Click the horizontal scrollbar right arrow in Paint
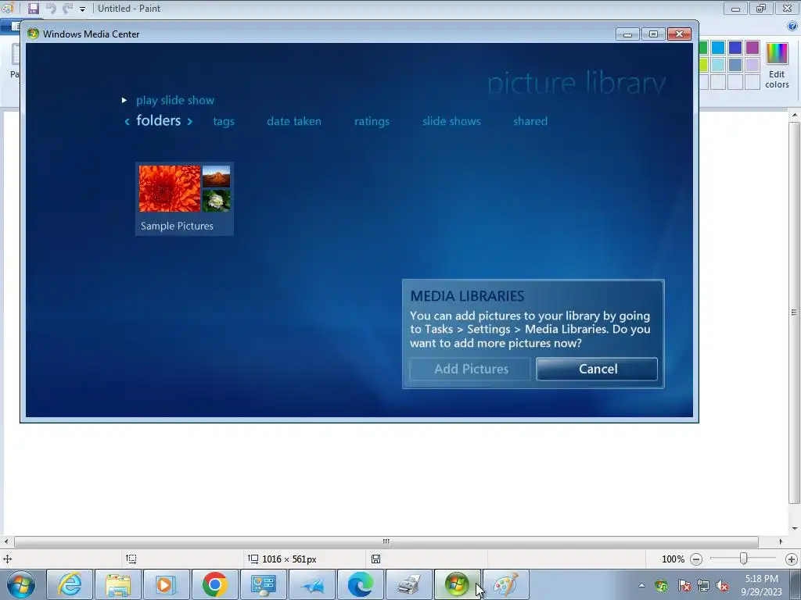Screen dimensions: 801x600 [x=781, y=541]
